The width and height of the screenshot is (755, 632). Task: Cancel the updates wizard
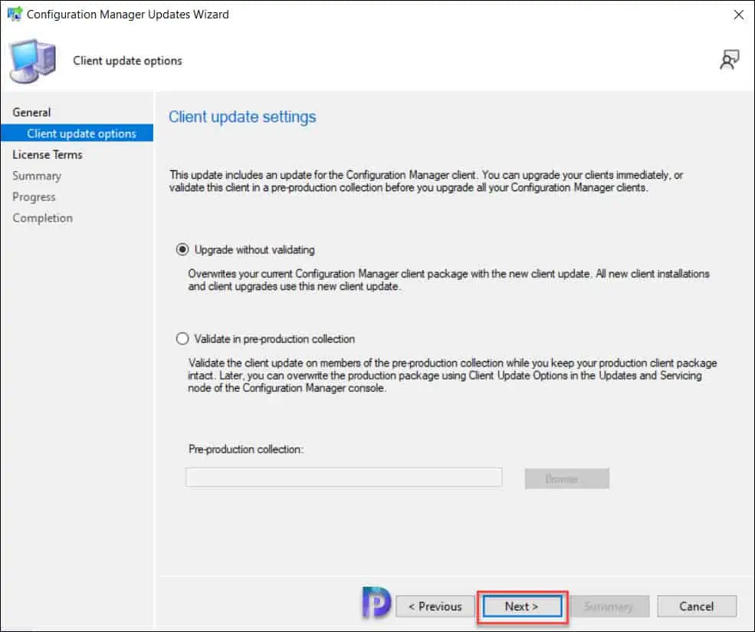(697, 606)
